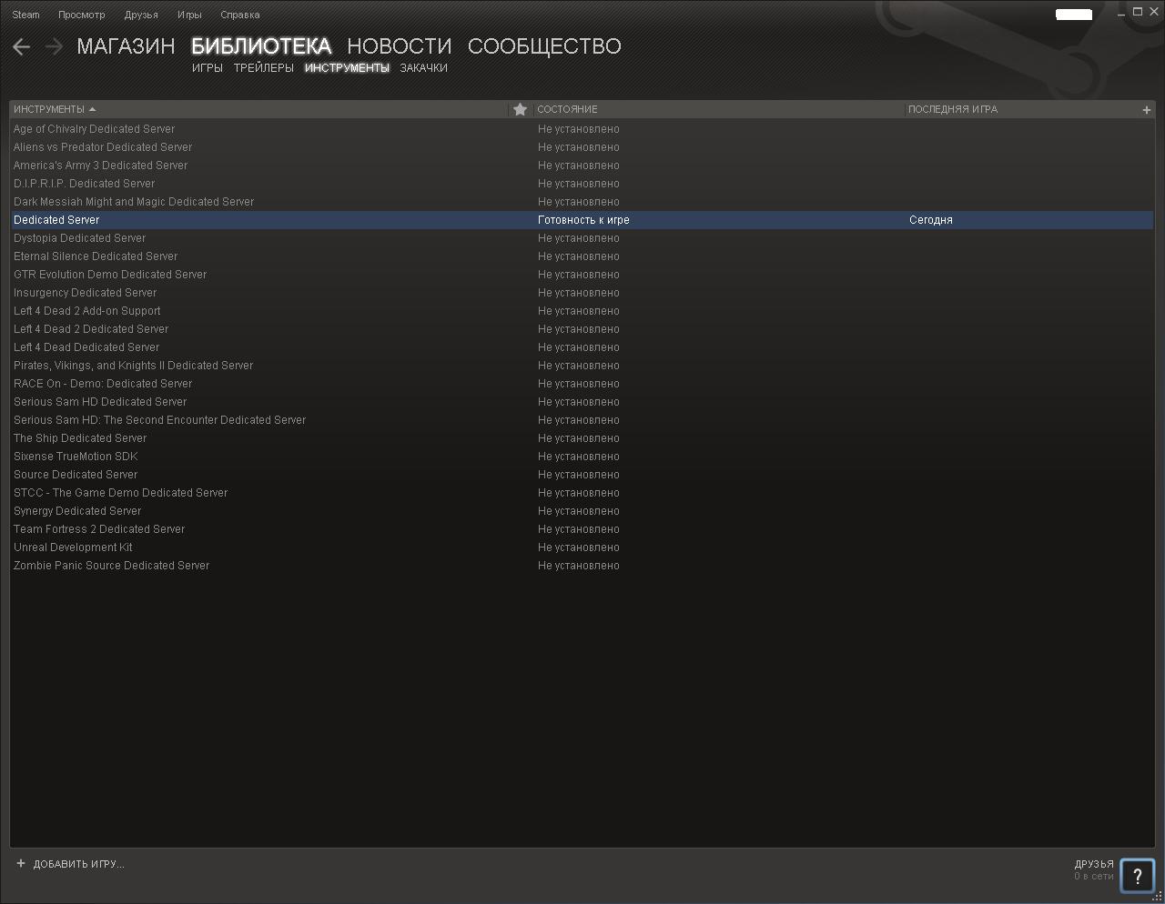Open the Steam menu

(x=26, y=15)
